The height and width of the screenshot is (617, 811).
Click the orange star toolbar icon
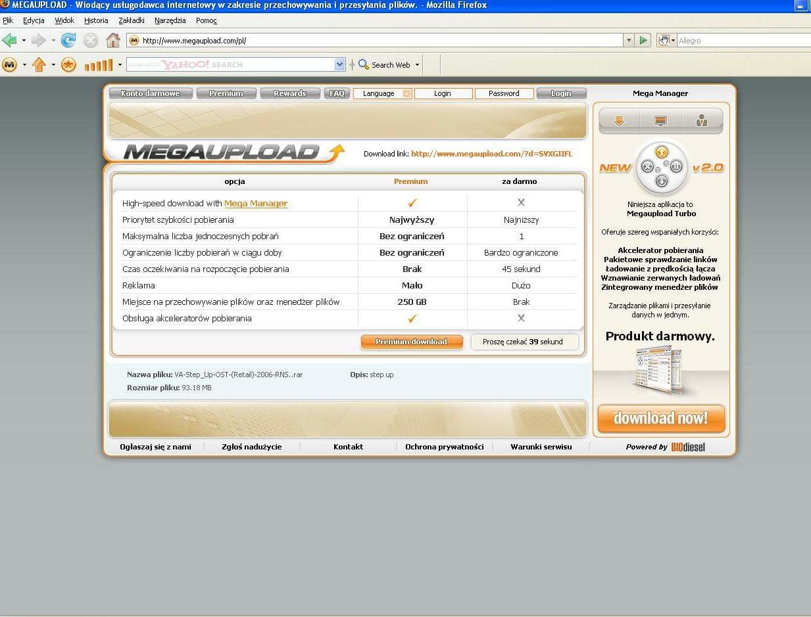(68, 64)
